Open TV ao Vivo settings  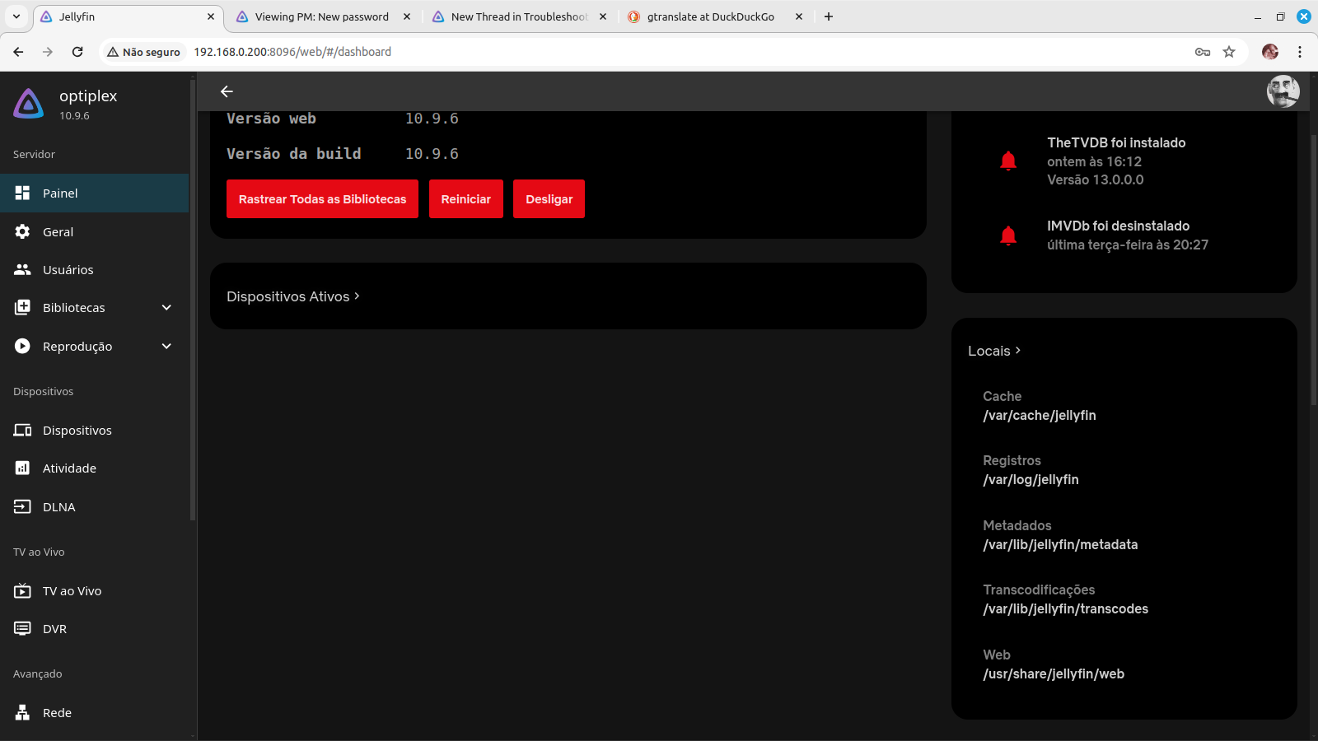72,591
